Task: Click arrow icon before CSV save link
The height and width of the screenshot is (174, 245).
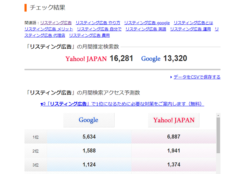Action: pyautogui.click(x=171, y=77)
